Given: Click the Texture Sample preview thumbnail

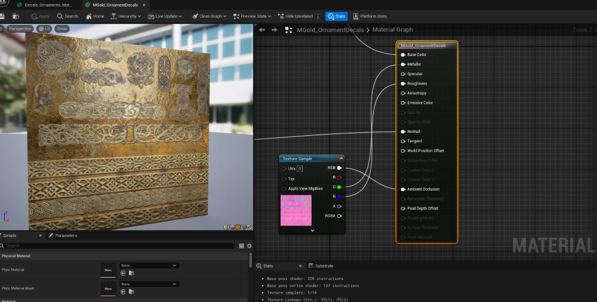Looking at the screenshot, I should click(296, 210).
